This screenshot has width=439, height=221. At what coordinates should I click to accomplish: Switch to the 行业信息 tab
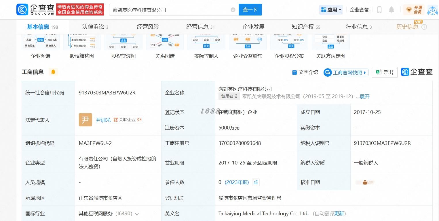coord(359,27)
